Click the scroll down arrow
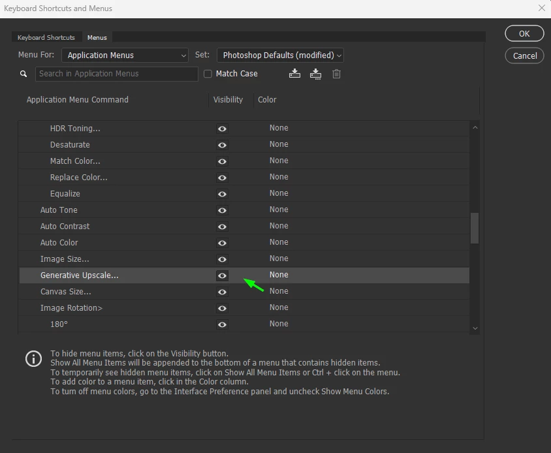551x453 pixels. pyautogui.click(x=475, y=328)
